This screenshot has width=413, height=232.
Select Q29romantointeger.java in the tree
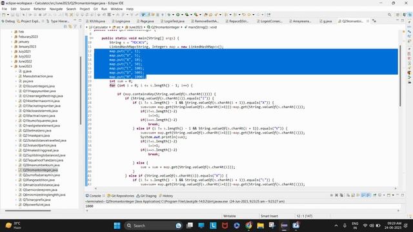point(40,170)
